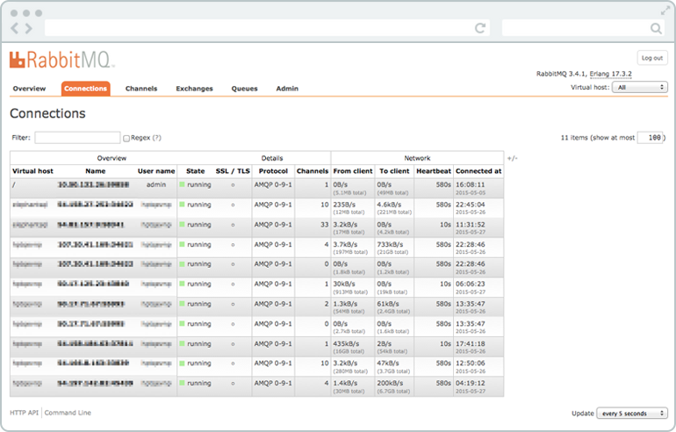Screen dimensions: 676x432
Task: Switch to the Overview tab
Action: pyautogui.click(x=29, y=89)
